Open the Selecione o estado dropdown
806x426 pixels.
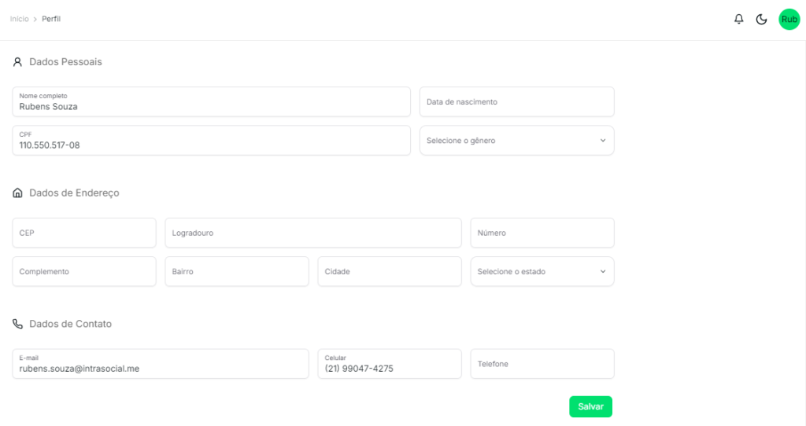(542, 271)
